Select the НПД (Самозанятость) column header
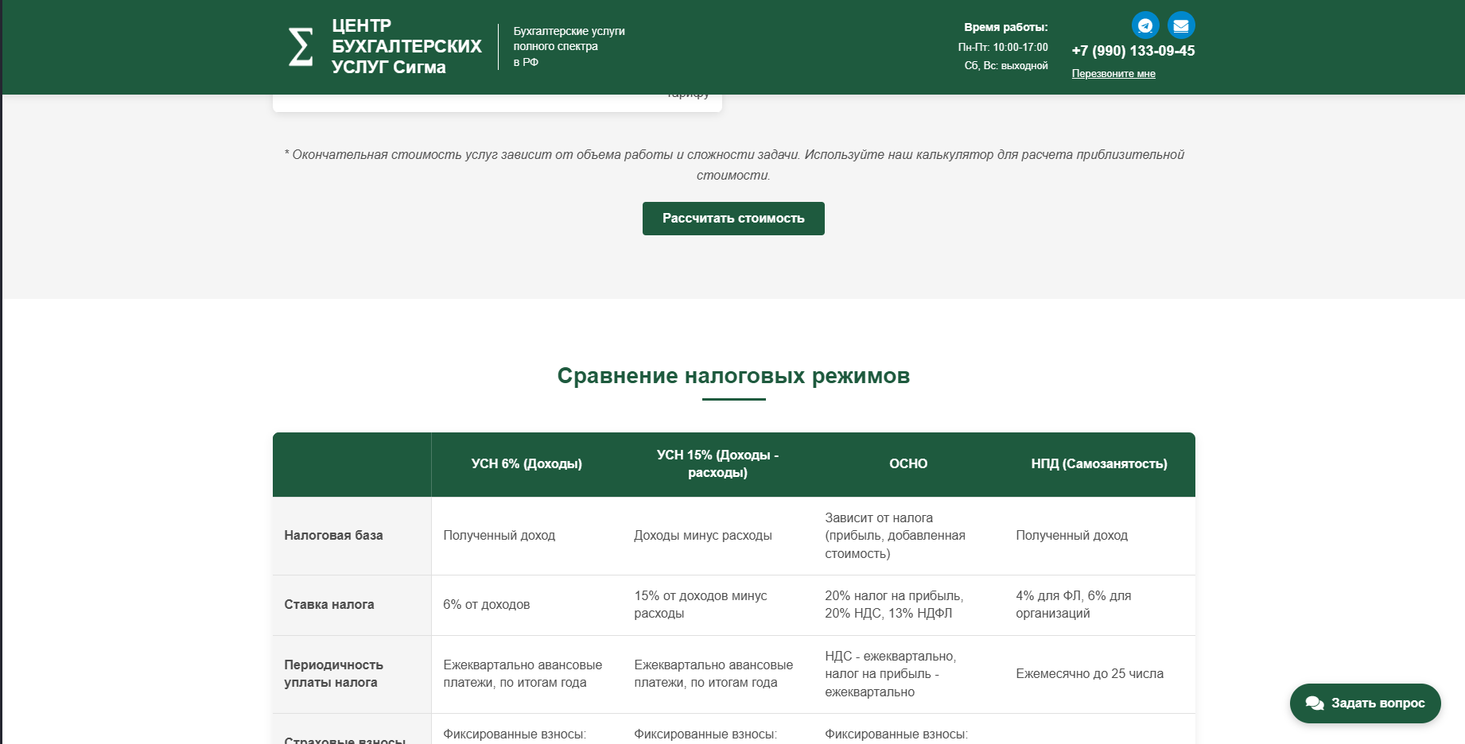 [x=1099, y=464]
